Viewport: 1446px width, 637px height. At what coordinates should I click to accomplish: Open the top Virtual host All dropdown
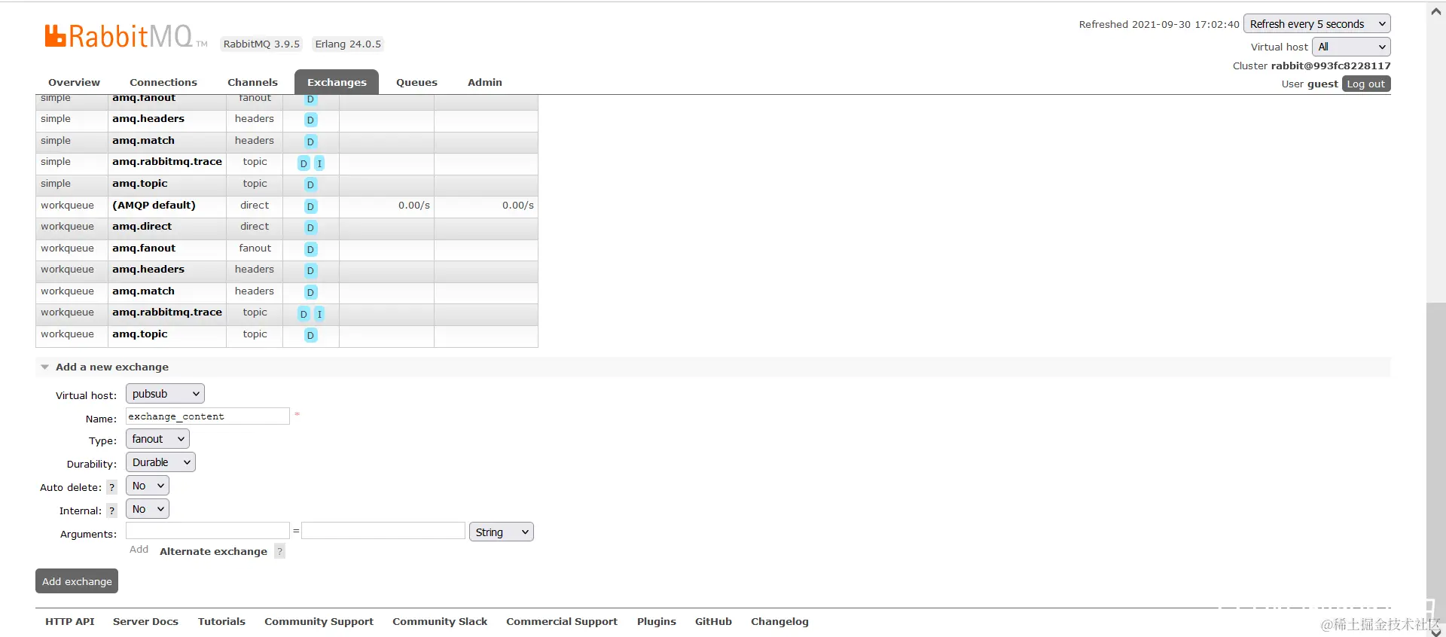(1351, 47)
